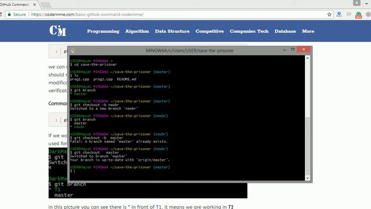Open a new browser tab
Viewport: 371px width, 209px height.
46,5
